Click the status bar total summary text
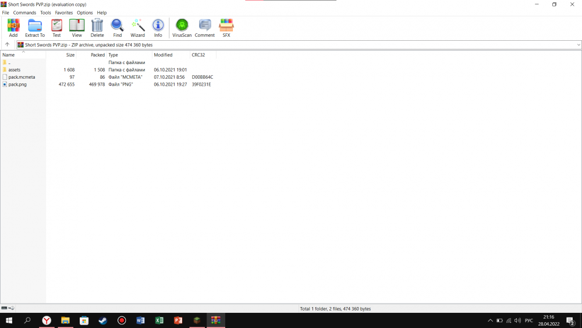Image resolution: width=582 pixels, height=328 pixels. pyautogui.click(x=335, y=309)
